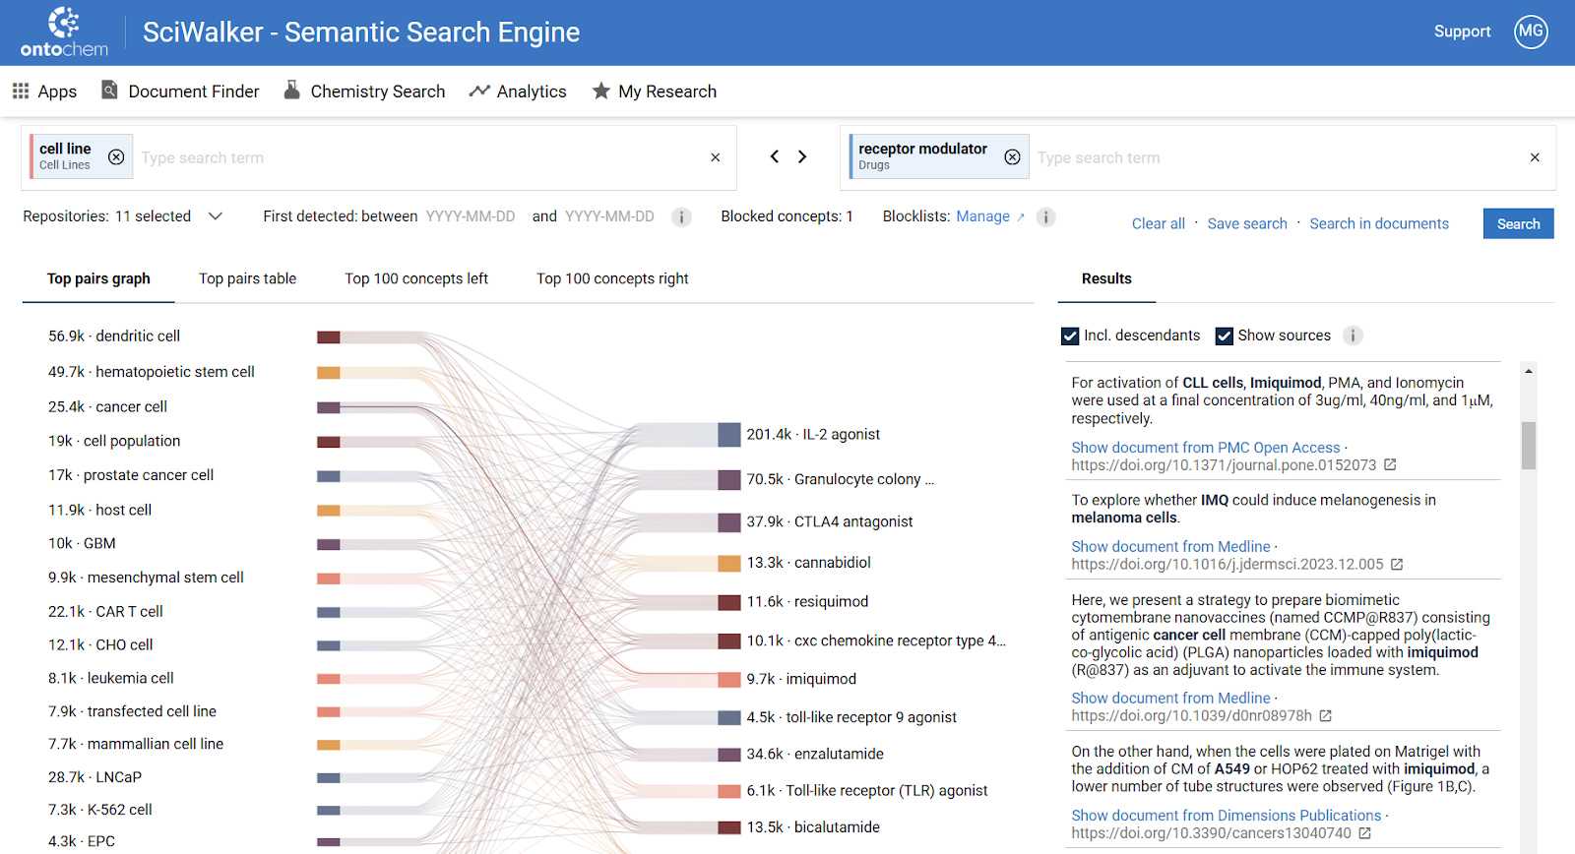Click the imiquimod color bar
The width and height of the screenshot is (1575, 854).
click(x=729, y=680)
